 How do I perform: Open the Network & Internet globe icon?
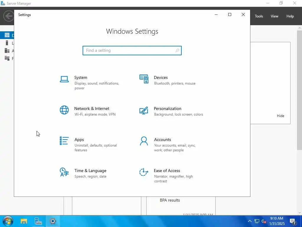[64, 110]
